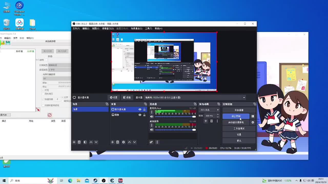
Task: Open the 工具(T) menu in OBS
Action: click(x=149, y=29)
